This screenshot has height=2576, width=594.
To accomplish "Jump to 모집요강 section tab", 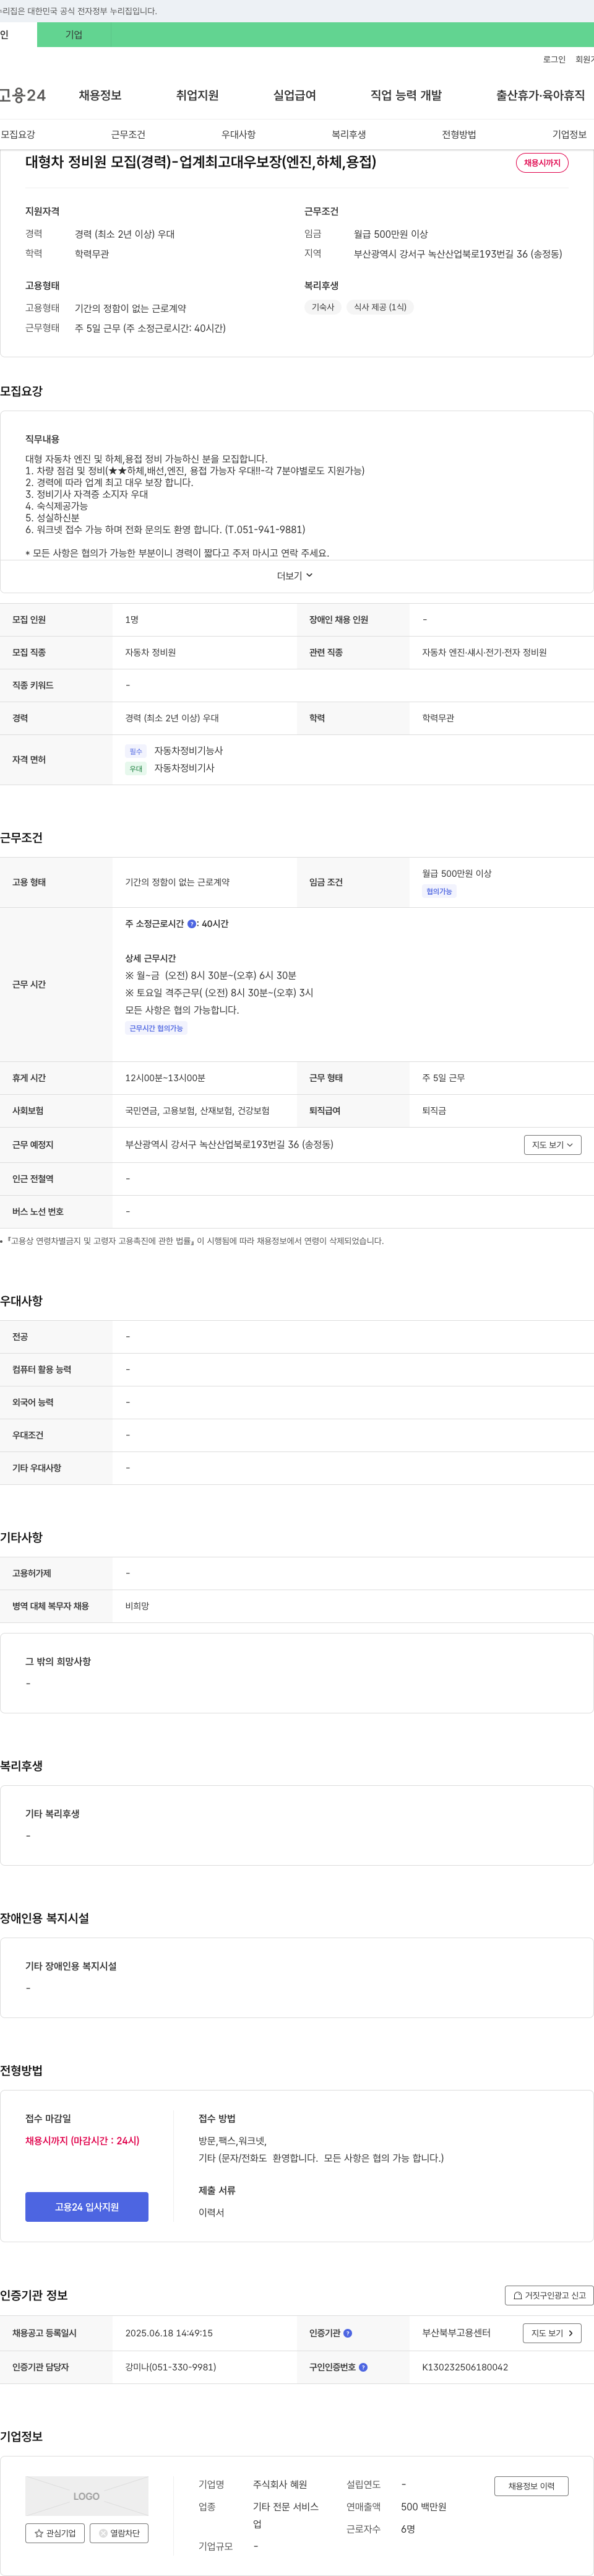I will (18, 134).
